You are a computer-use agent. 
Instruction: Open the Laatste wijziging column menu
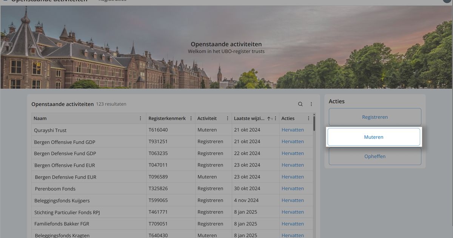pos(275,118)
